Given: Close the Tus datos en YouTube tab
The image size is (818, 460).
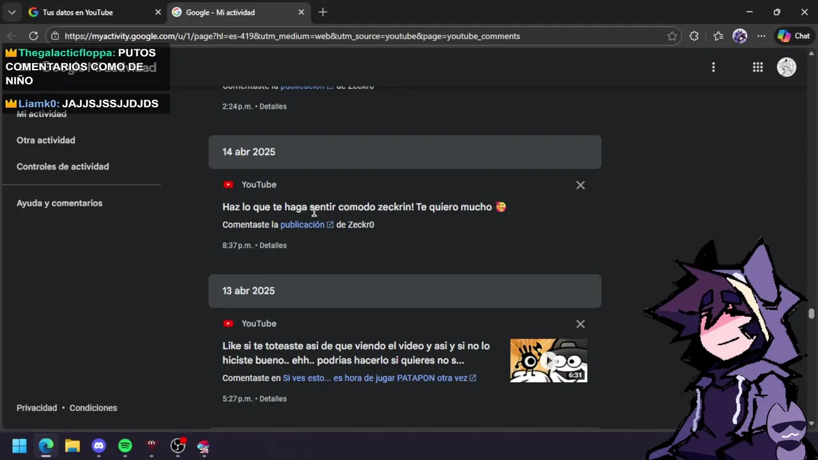Looking at the screenshot, I should (x=158, y=12).
